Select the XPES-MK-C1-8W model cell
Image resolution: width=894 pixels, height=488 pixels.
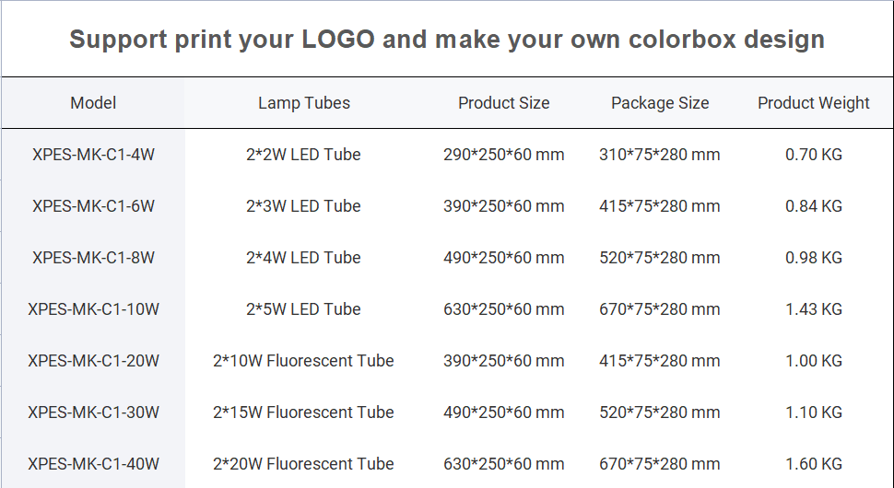[x=93, y=258]
